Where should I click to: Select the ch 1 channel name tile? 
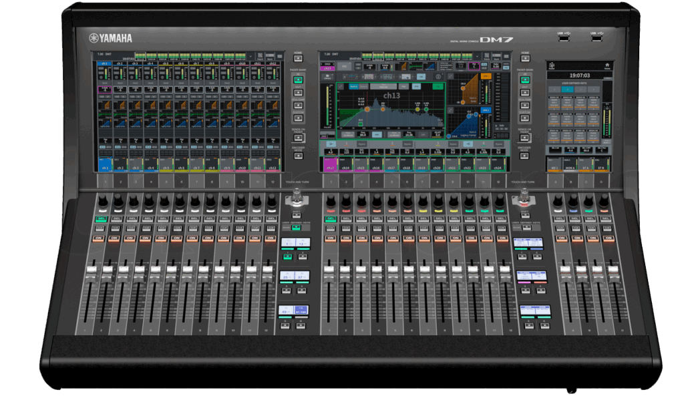105,164
